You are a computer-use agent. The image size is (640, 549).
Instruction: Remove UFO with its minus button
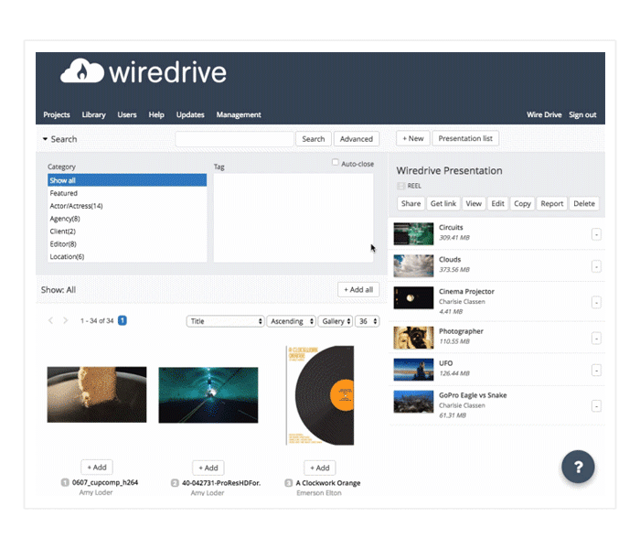coord(596,371)
